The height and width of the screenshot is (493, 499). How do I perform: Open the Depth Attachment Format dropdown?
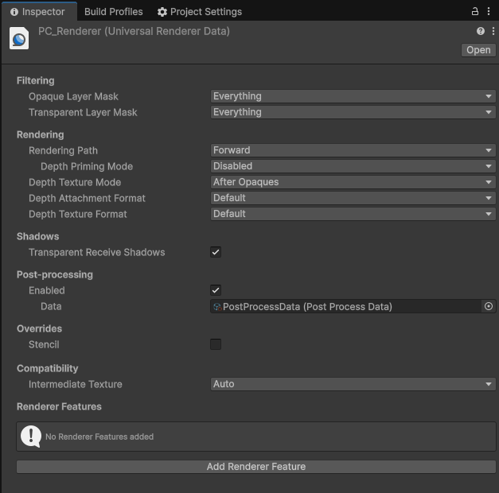point(353,198)
